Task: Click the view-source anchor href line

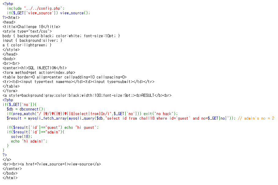Action: point(52,164)
